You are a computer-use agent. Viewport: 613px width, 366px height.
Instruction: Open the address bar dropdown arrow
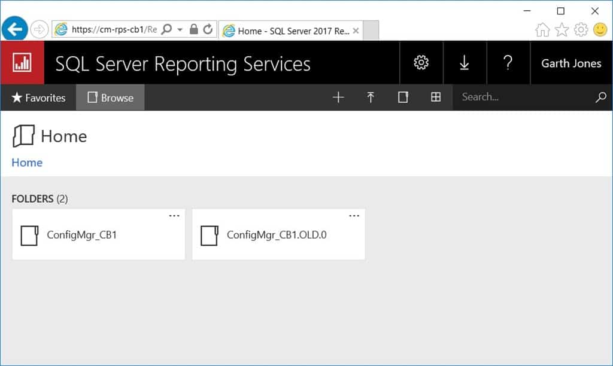point(180,30)
